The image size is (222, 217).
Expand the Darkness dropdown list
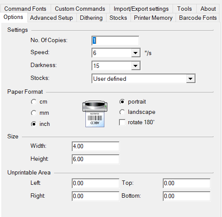pos(135,66)
